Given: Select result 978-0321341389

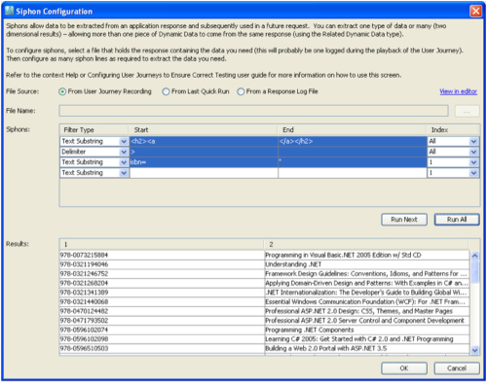Looking at the screenshot, I should pyautogui.click(x=162, y=293).
